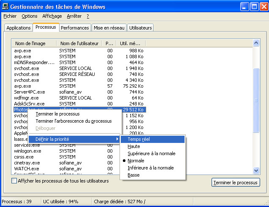This screenshot has width=269, height=207.
Task: Open the Mise en réseau tab
Action: (109, 28)
